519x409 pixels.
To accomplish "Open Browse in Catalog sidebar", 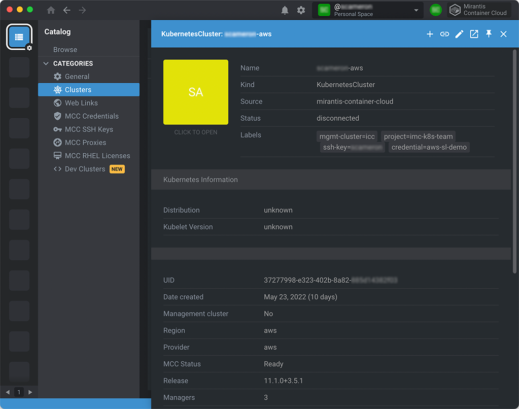I will [x=65, y=50].
